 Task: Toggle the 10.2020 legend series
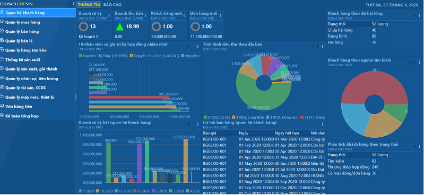point(105,191)
